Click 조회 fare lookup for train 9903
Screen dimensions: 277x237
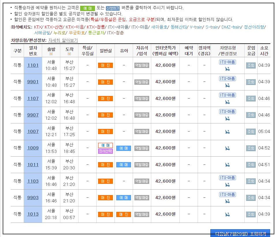(x=251, y=198)
